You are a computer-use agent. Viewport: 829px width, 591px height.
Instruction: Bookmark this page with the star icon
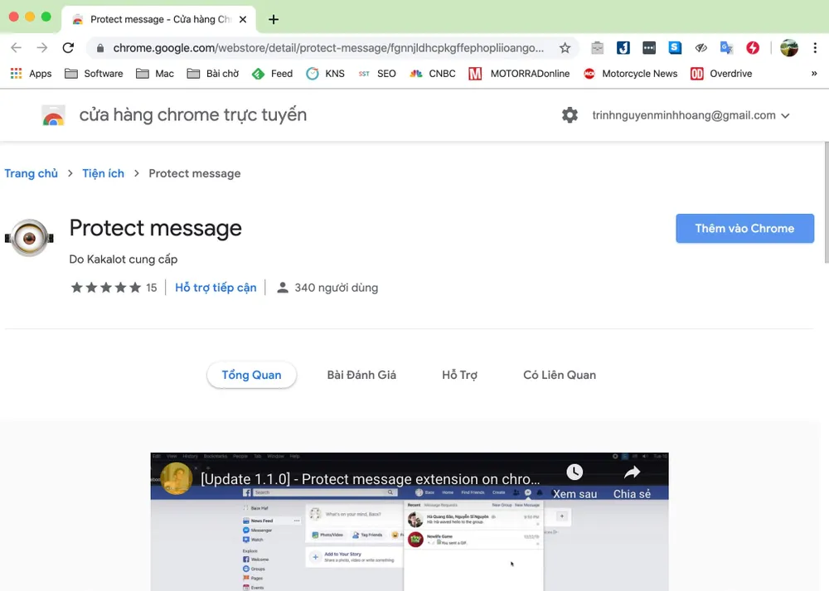[x=565, y=48]
